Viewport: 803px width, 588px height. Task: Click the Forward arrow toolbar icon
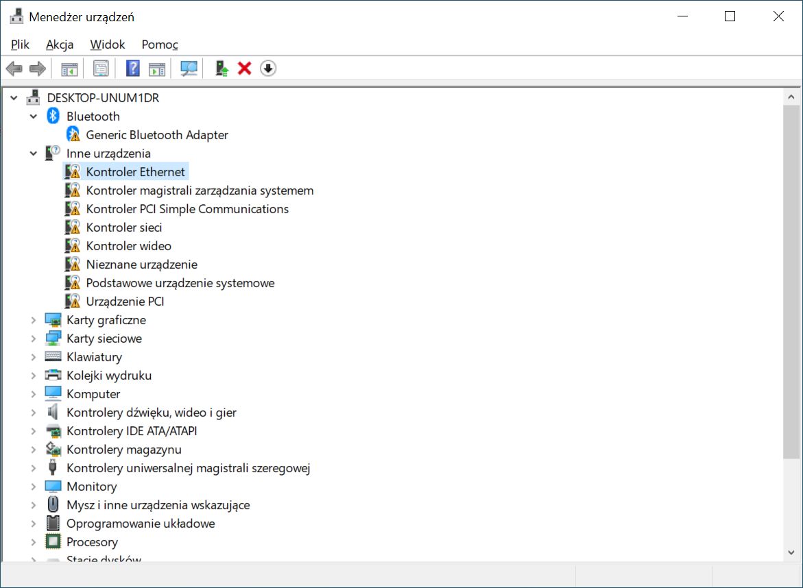coord(38,69)
